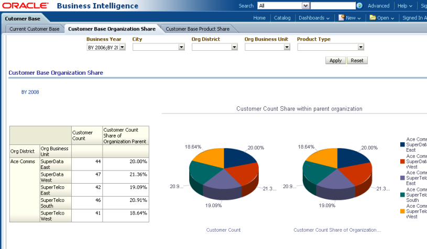Screen dimensions: 427x249
Task: Click the Oracle logo
Action: coord(25,5)
